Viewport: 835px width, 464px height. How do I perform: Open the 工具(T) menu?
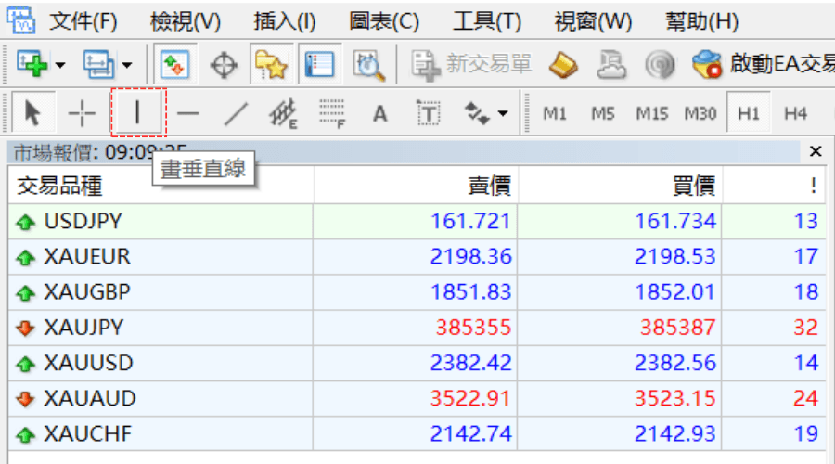pos(486,21)
